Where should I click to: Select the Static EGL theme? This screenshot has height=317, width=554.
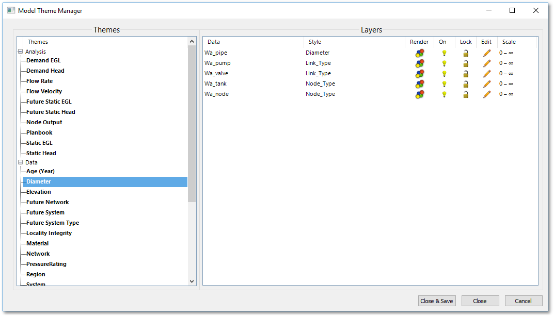tap(39, 143)
